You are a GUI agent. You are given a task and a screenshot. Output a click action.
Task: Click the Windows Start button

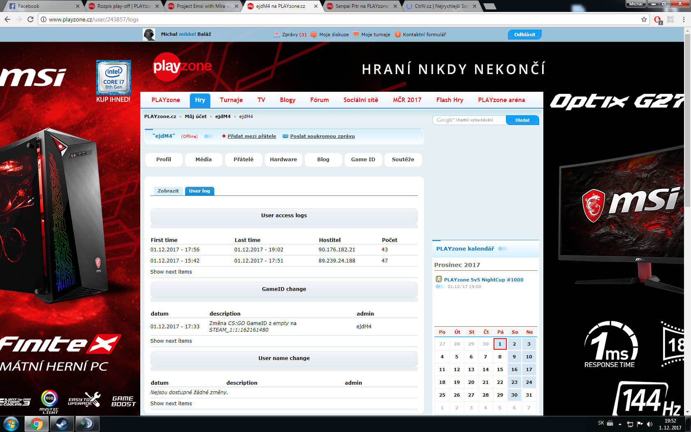click(11, 424)
